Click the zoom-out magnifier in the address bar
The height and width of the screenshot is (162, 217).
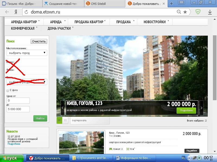[179, 12]
